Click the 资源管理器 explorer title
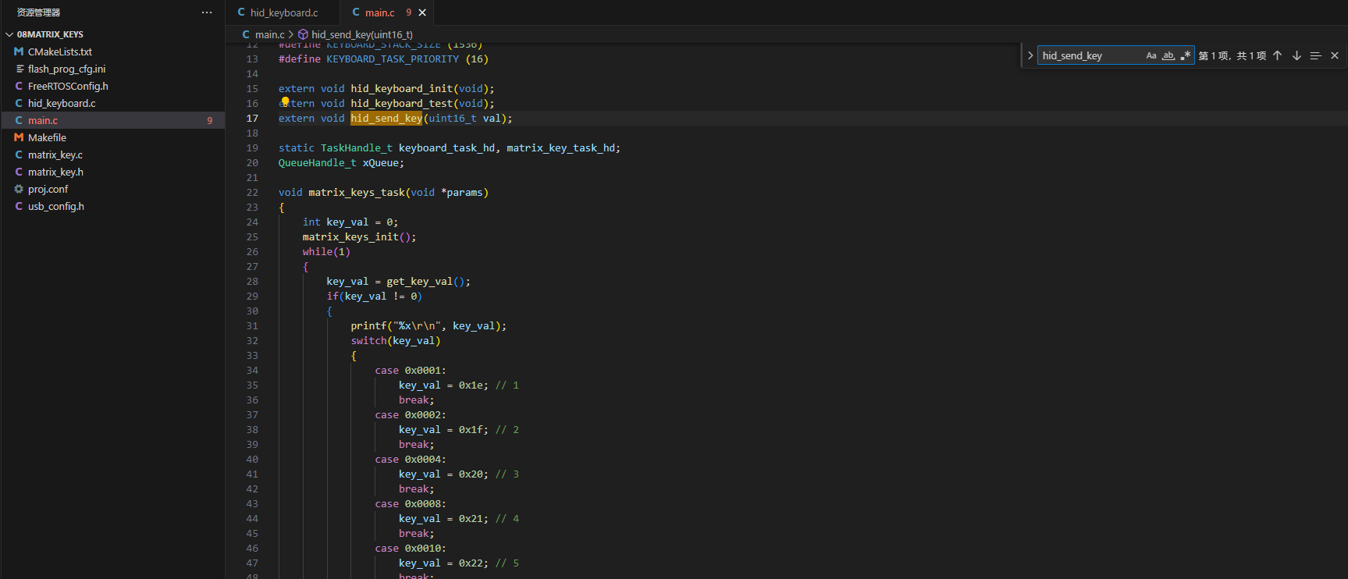1348x579 pixels. point(38,12)
